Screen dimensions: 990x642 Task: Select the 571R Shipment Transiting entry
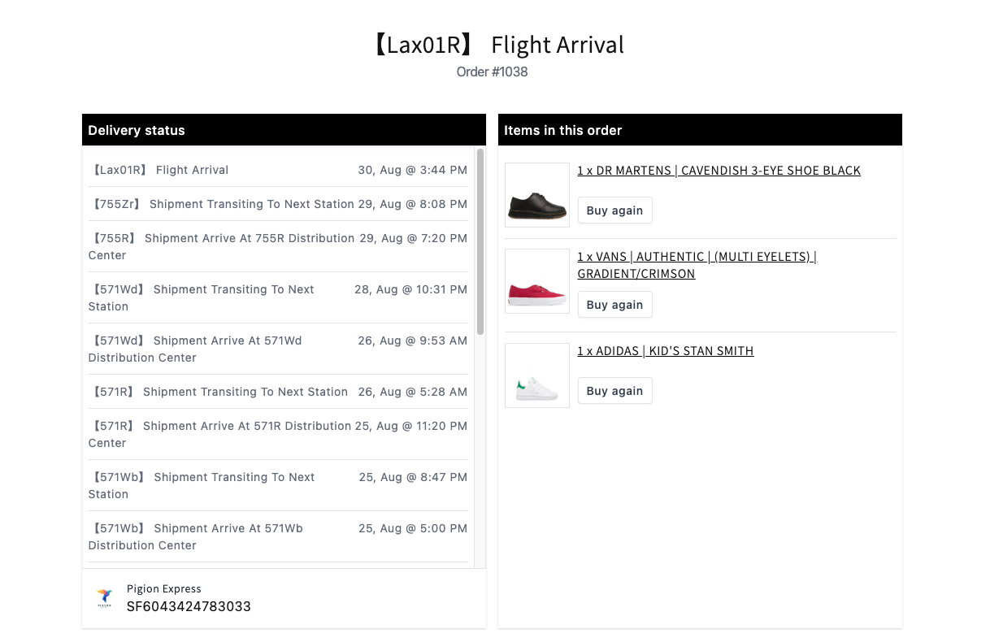tap(277, 392)
